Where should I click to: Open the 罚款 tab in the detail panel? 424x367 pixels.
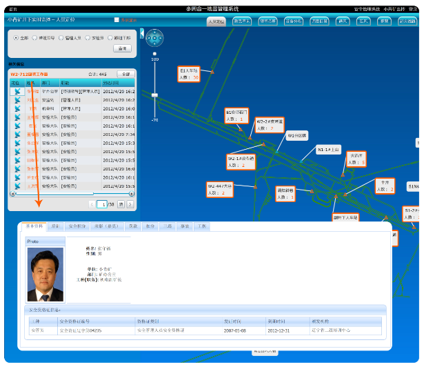click(x=133, y=226)
